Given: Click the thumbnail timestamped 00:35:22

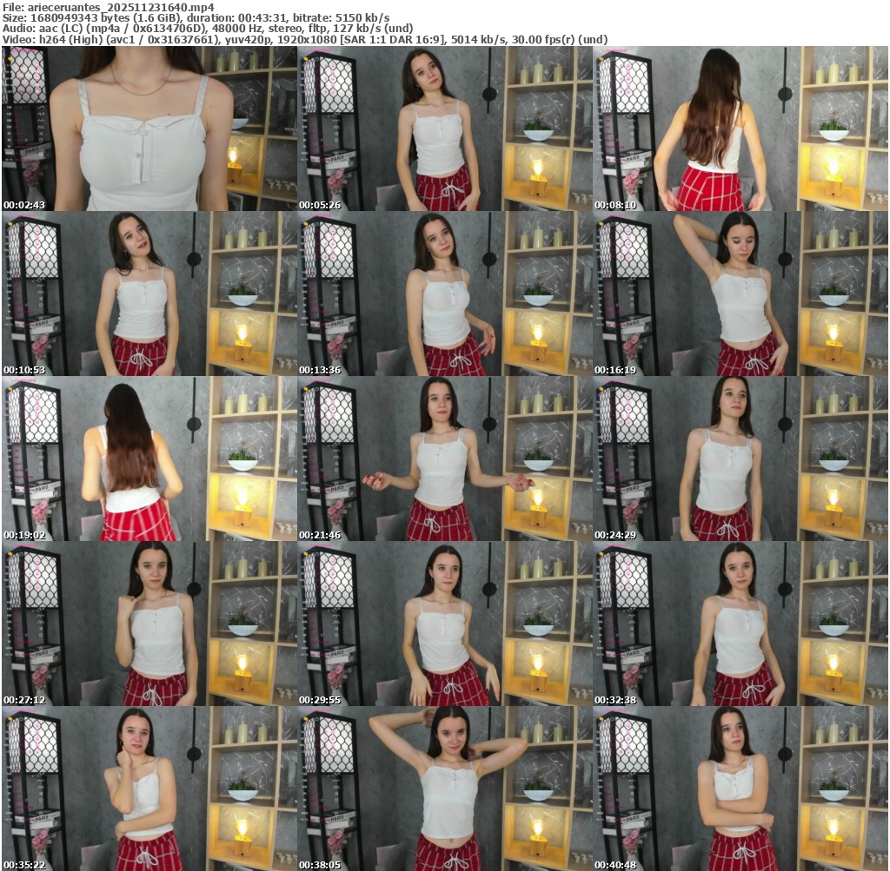Looking at the screenshot, I should point(149,789).
